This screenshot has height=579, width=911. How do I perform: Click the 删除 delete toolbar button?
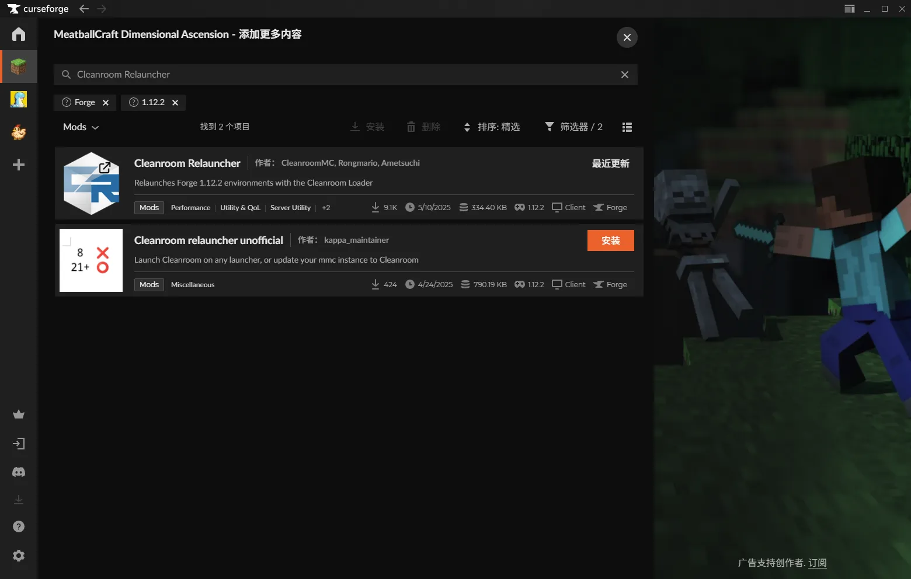coord(423,127)
